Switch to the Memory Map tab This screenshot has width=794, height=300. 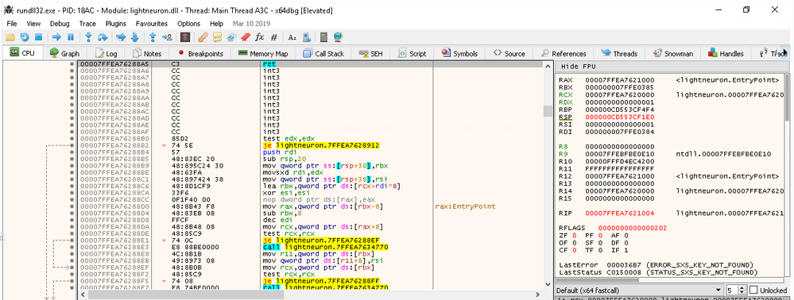click(x=263, y=53)
